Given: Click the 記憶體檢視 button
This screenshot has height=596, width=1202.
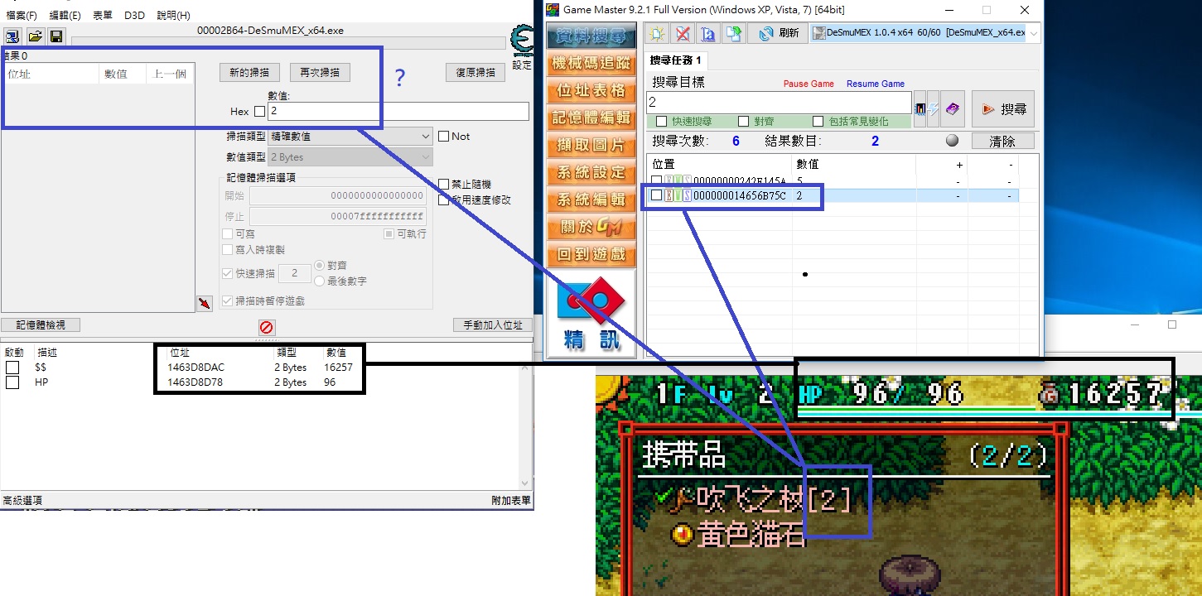Looking at the screenshot, I should pos(41,325).
